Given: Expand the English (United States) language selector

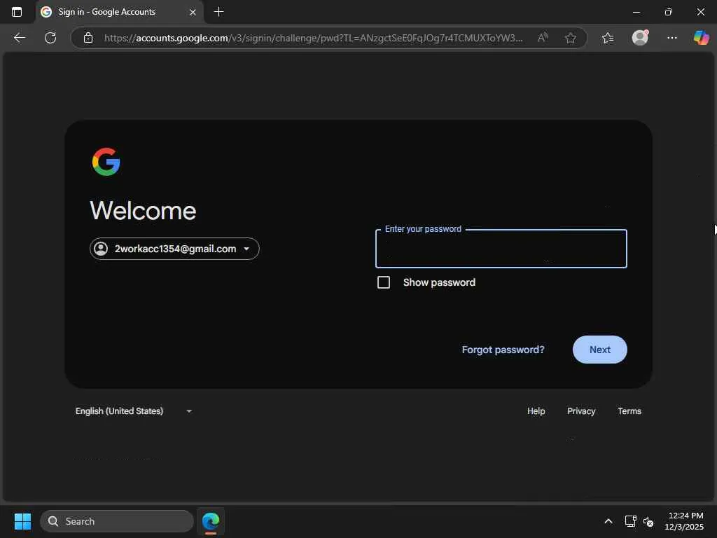Looking at the screenshot, I should coord(134,411).
